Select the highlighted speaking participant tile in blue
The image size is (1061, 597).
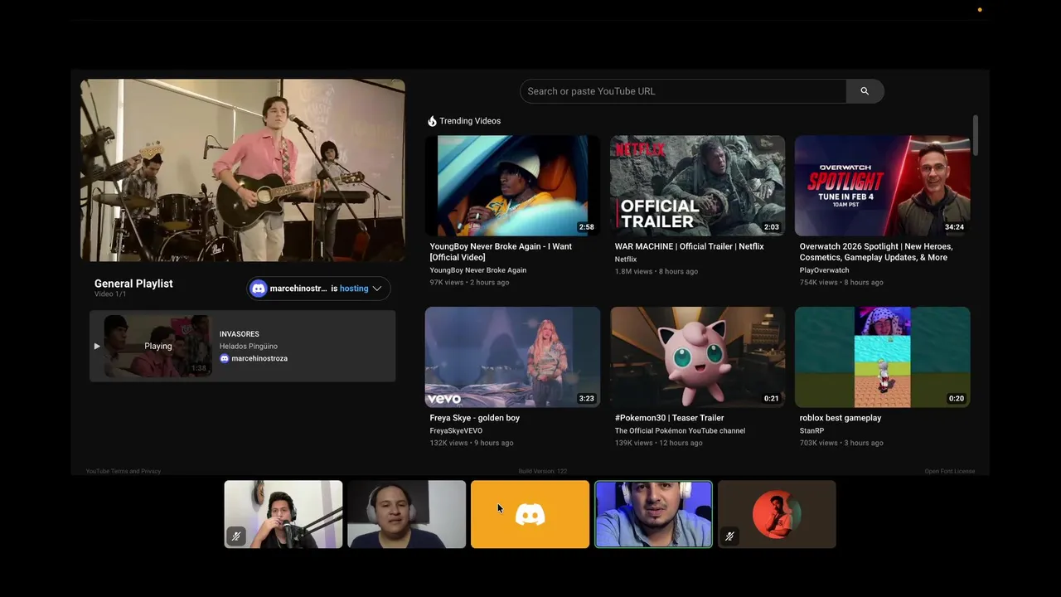(x=653, y=514)
